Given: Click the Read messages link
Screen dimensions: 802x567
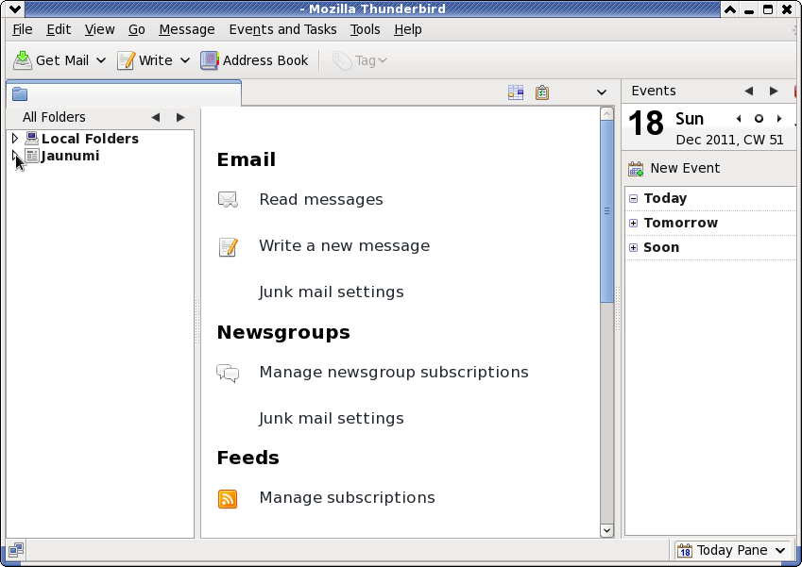Looking at the screenshot, I should coord(321,199).
